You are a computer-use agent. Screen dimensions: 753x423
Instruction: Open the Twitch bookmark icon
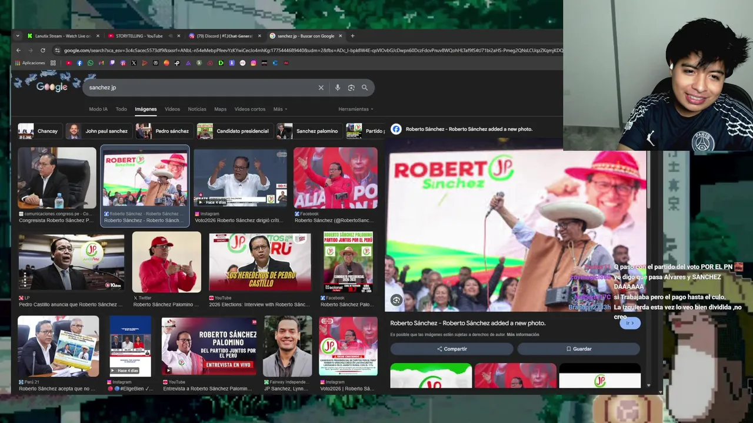112,63
